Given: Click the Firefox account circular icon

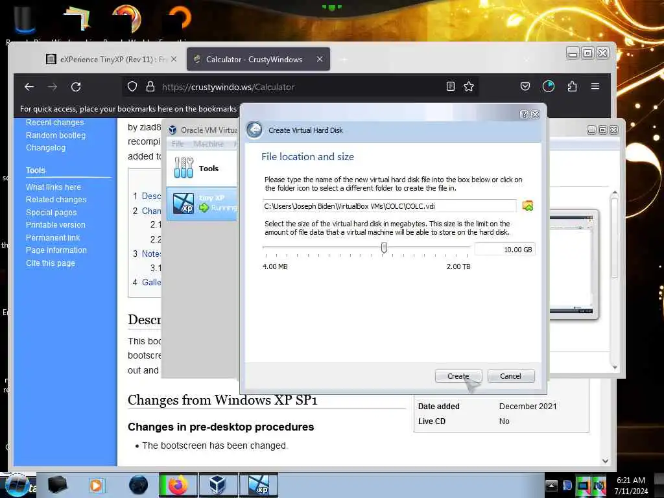Looking at the screenshot, I should [549, 86].
